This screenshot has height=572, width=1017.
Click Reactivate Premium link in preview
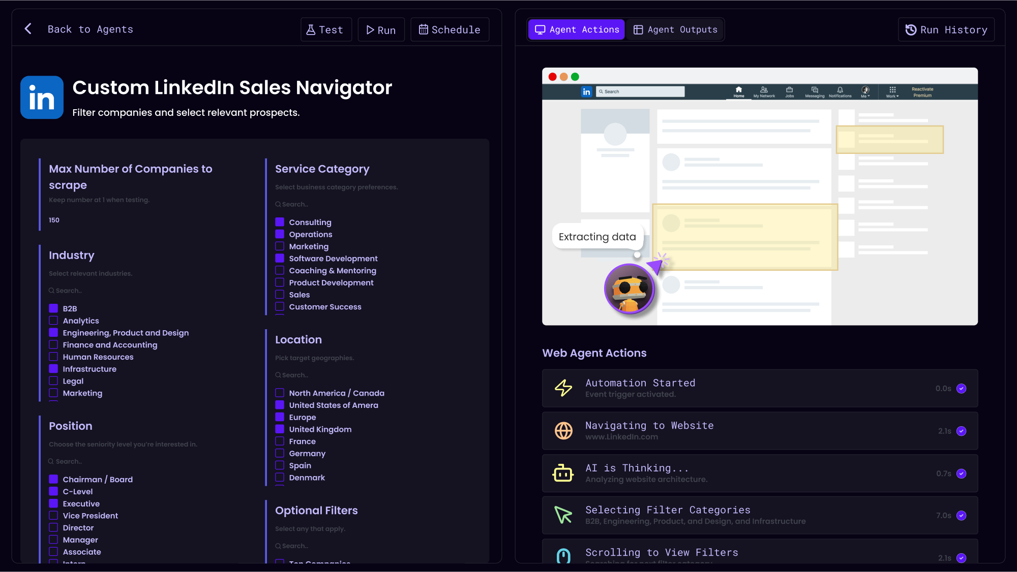pos(922,92)
